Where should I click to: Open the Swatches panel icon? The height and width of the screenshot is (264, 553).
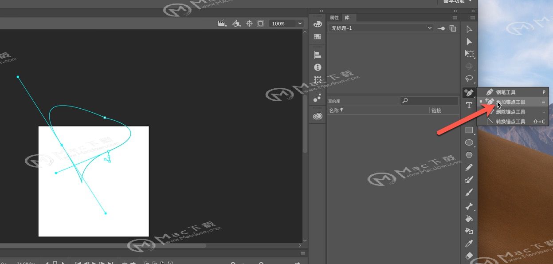[x=318, y=37]
